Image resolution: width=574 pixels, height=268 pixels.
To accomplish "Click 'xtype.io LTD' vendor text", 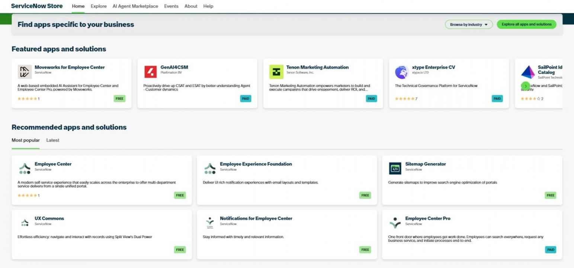I will click(x=420, y=73).
